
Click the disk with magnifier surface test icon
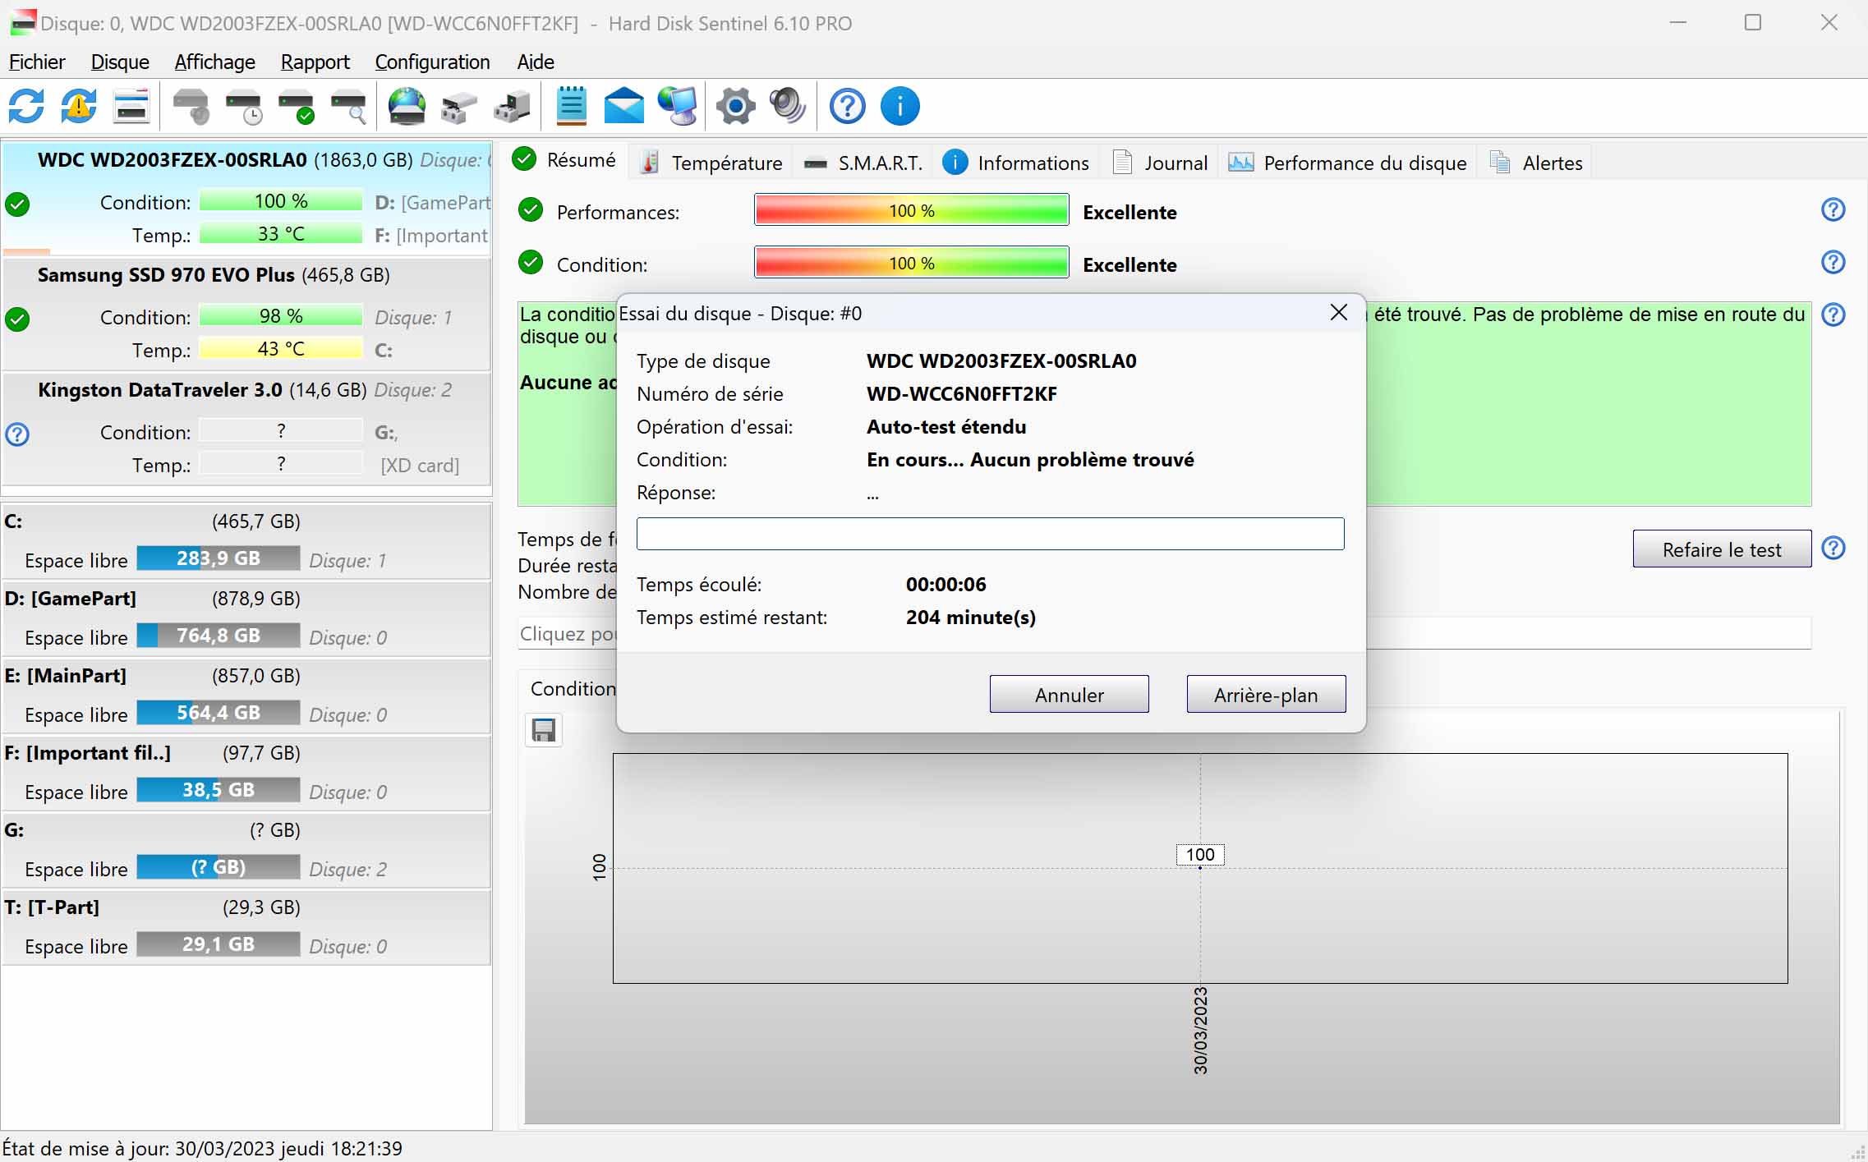coord(348,107)
